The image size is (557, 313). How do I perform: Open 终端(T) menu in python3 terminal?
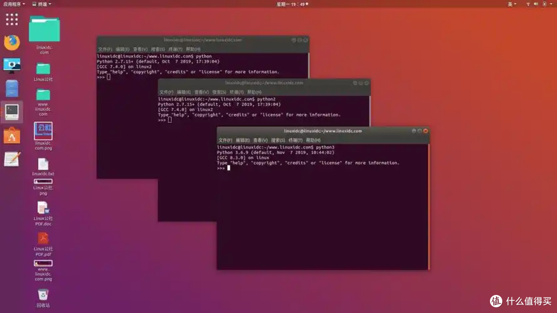(x=295, y=140)
